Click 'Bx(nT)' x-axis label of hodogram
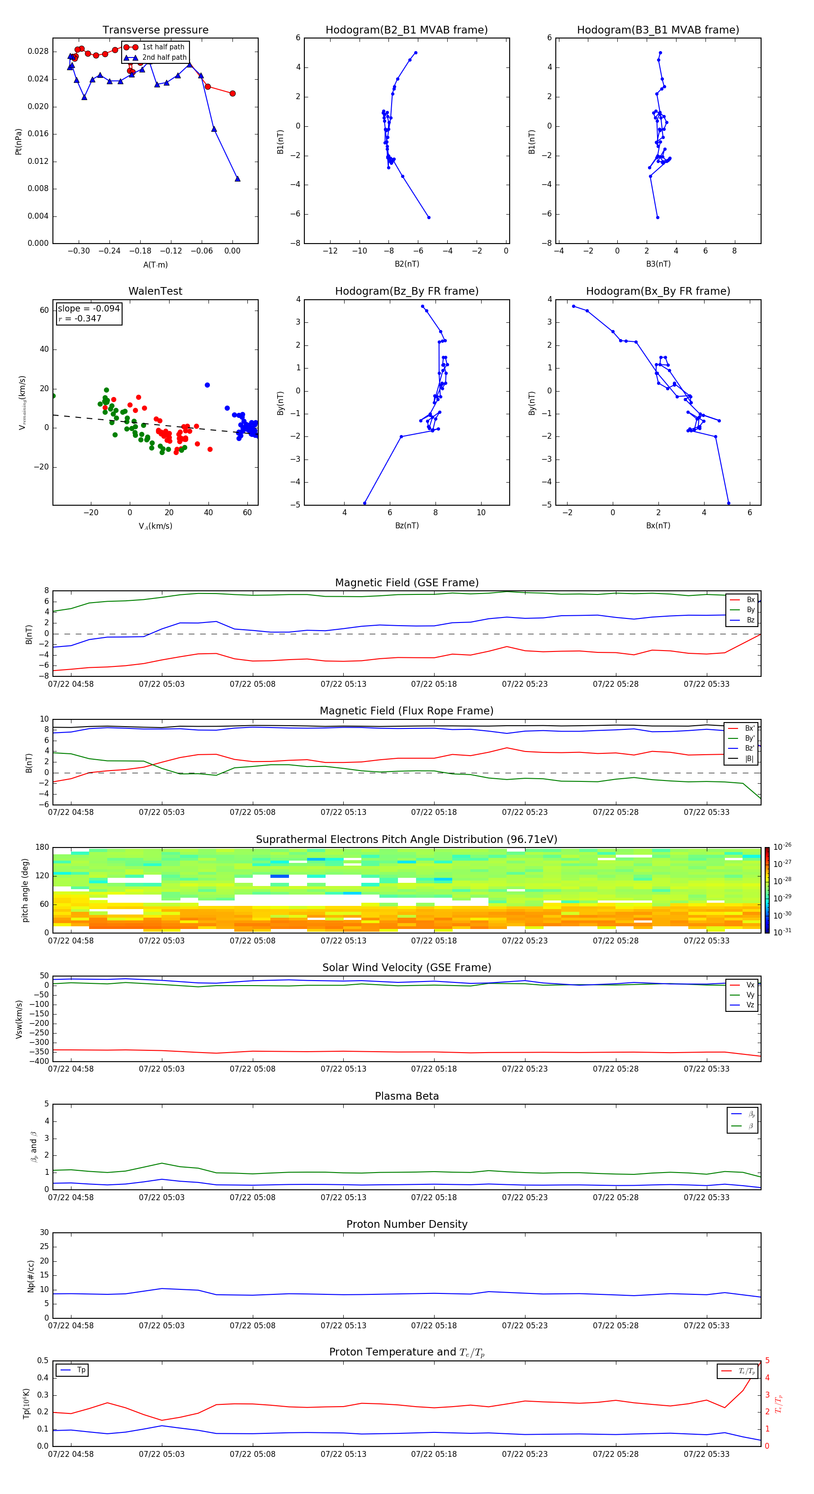The image size is (814, 1494). point(658,526)
